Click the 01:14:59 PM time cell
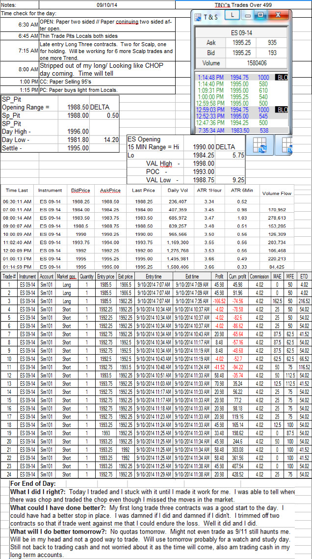Image resolution: width=312 pixels, height=559 pixels. 17,267
